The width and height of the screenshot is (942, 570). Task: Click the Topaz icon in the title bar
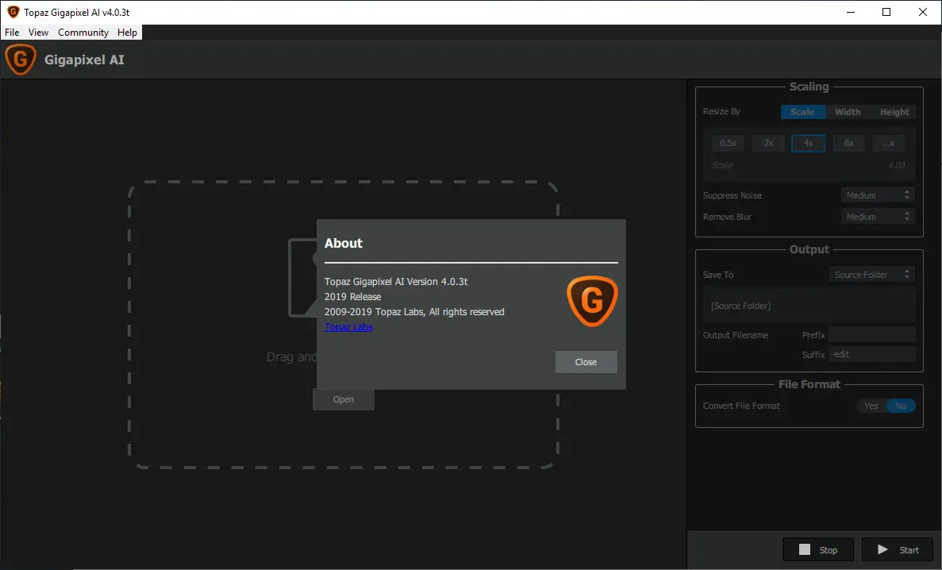[13, 12]
